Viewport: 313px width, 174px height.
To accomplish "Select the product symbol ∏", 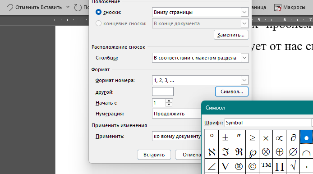I will tap(280, 166).
